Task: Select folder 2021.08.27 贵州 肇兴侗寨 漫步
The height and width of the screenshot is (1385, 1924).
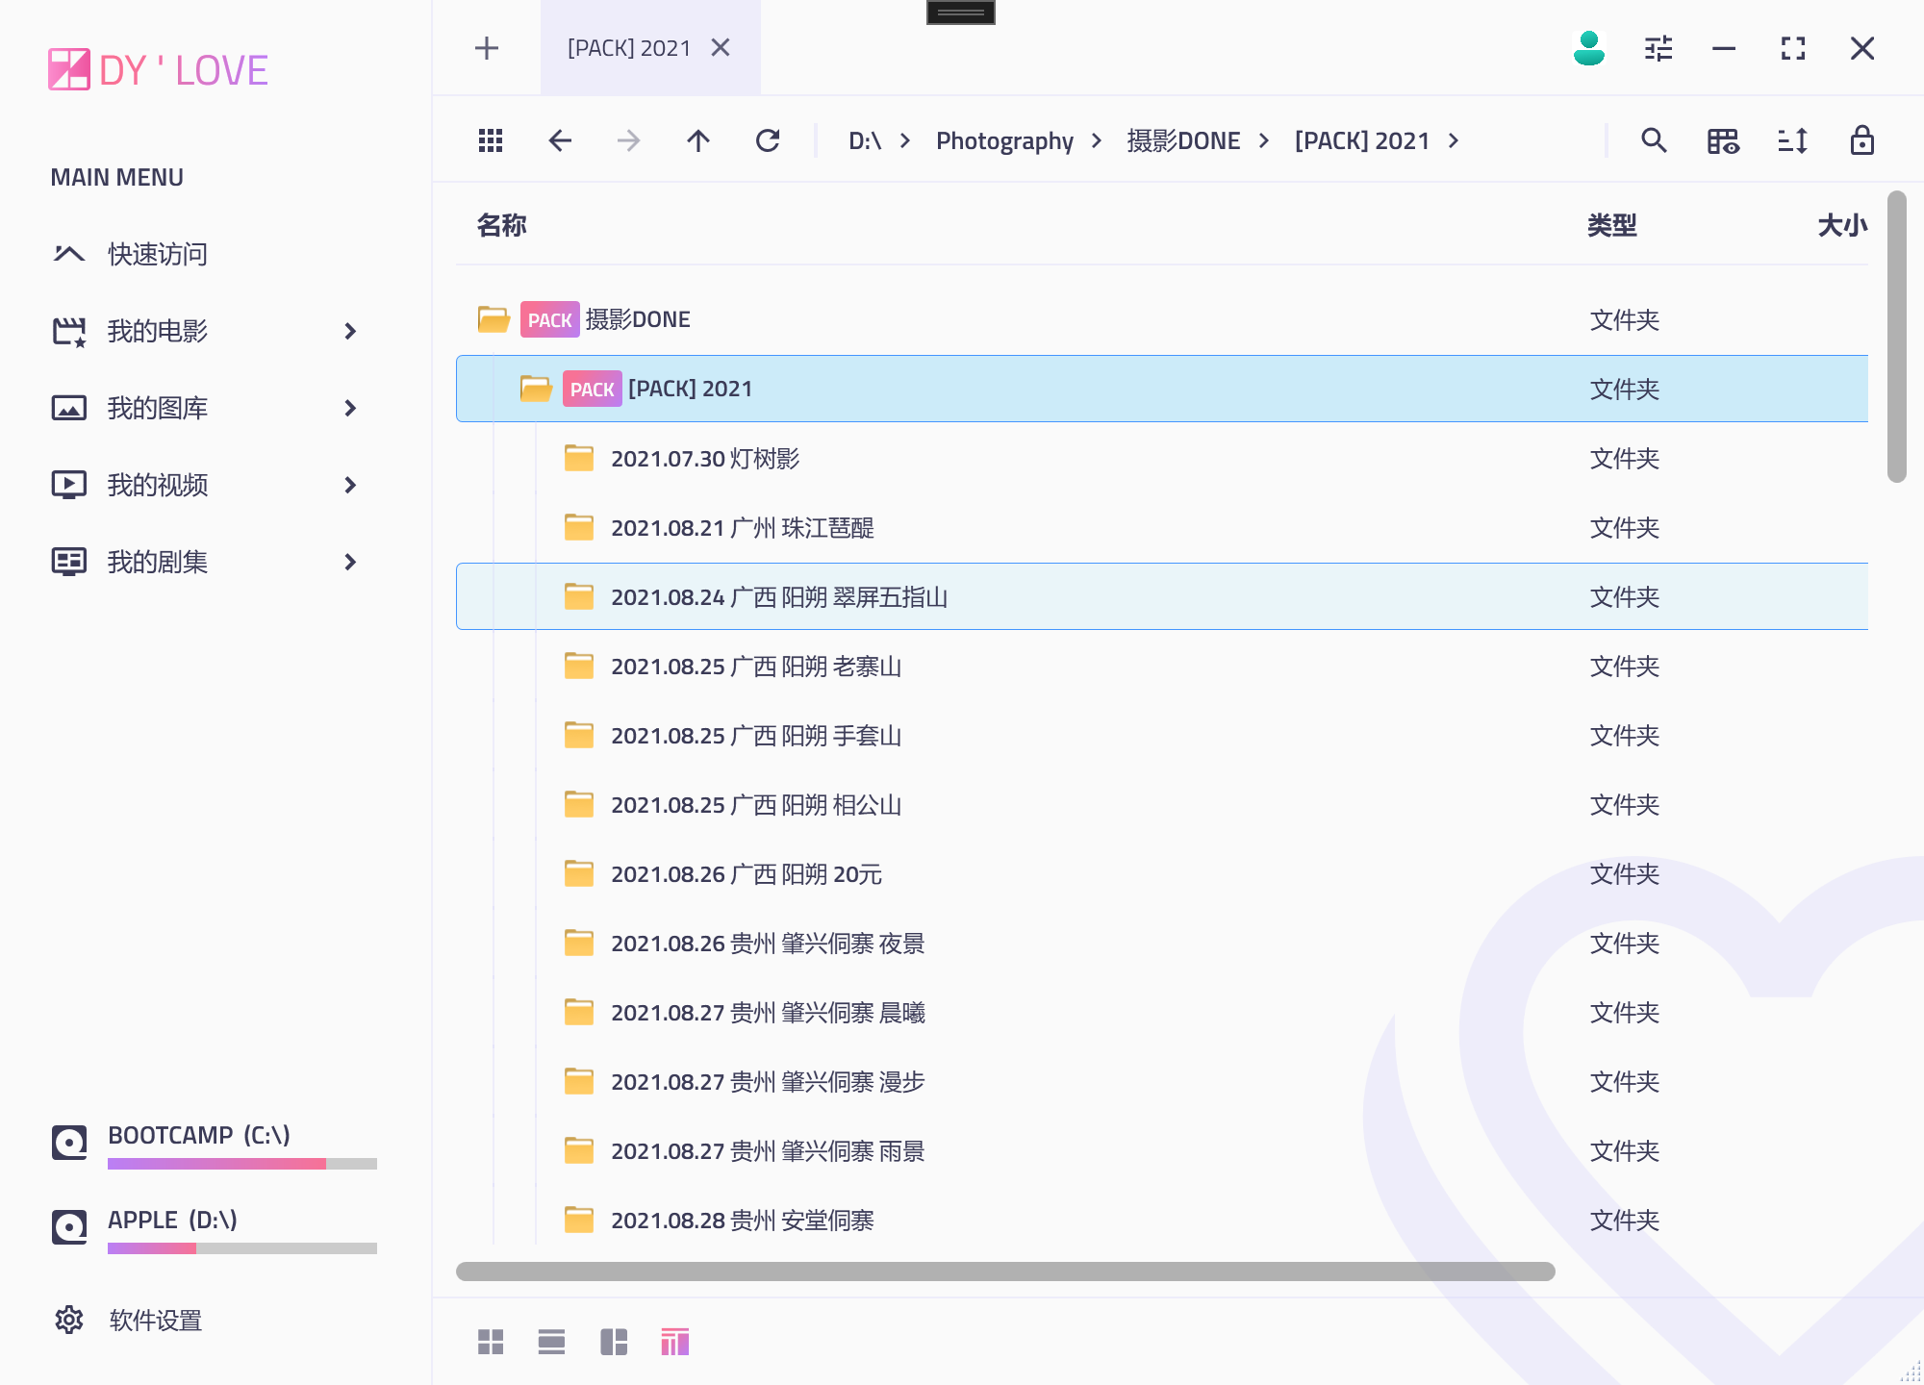Action: coord(1162,1081)
